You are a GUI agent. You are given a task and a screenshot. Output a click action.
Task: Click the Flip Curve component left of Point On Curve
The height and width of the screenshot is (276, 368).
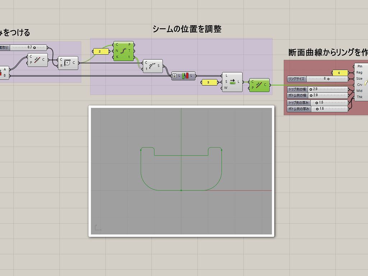[37, 60]
